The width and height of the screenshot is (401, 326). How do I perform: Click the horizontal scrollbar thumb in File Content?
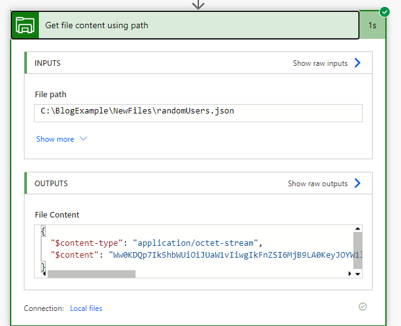pos(91,273)
